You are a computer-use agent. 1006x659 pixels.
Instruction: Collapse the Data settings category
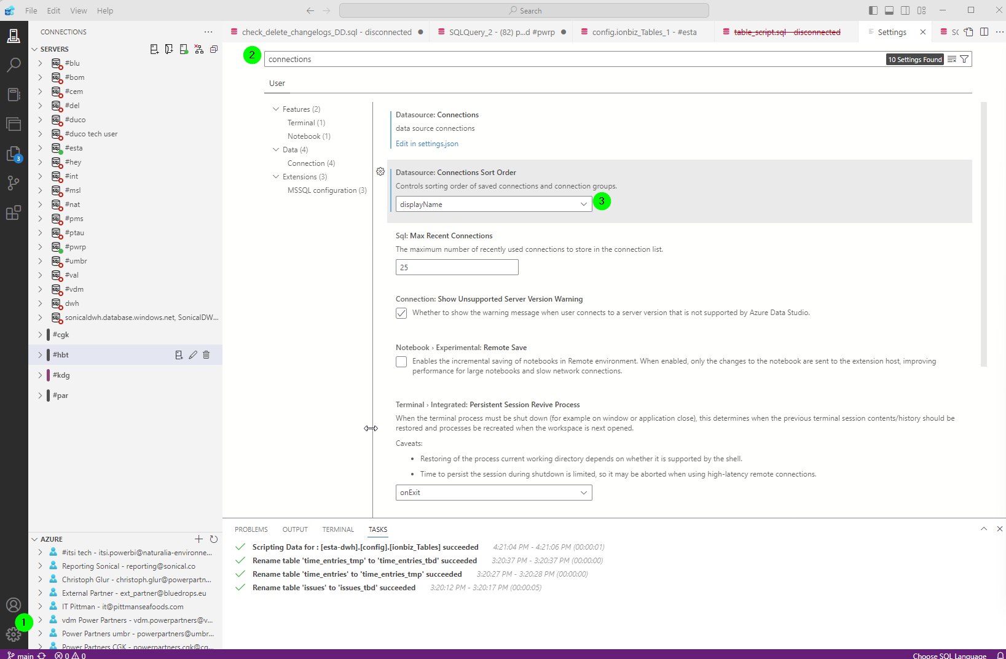(x=276, y=149)
